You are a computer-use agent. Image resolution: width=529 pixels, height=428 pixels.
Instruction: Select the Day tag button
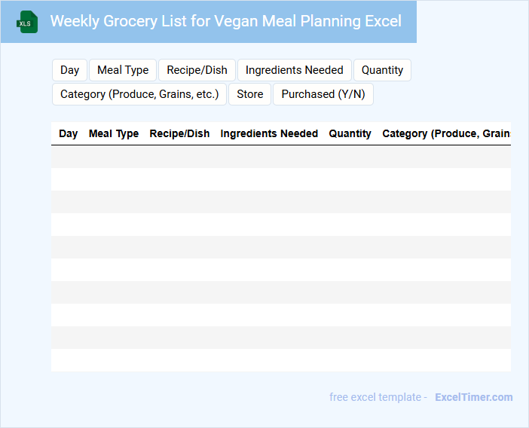70,70
